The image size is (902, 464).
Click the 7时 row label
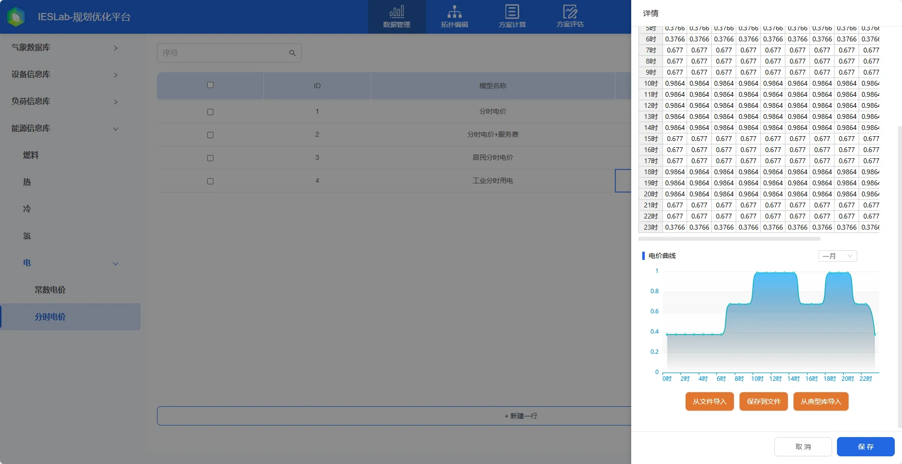click(x=650, y=50)
